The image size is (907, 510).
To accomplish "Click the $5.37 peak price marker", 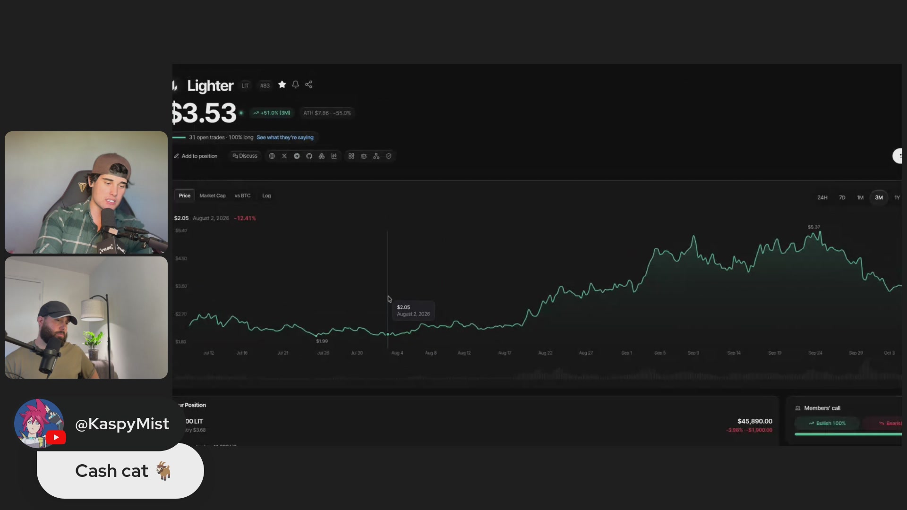I will pos(814,227).
